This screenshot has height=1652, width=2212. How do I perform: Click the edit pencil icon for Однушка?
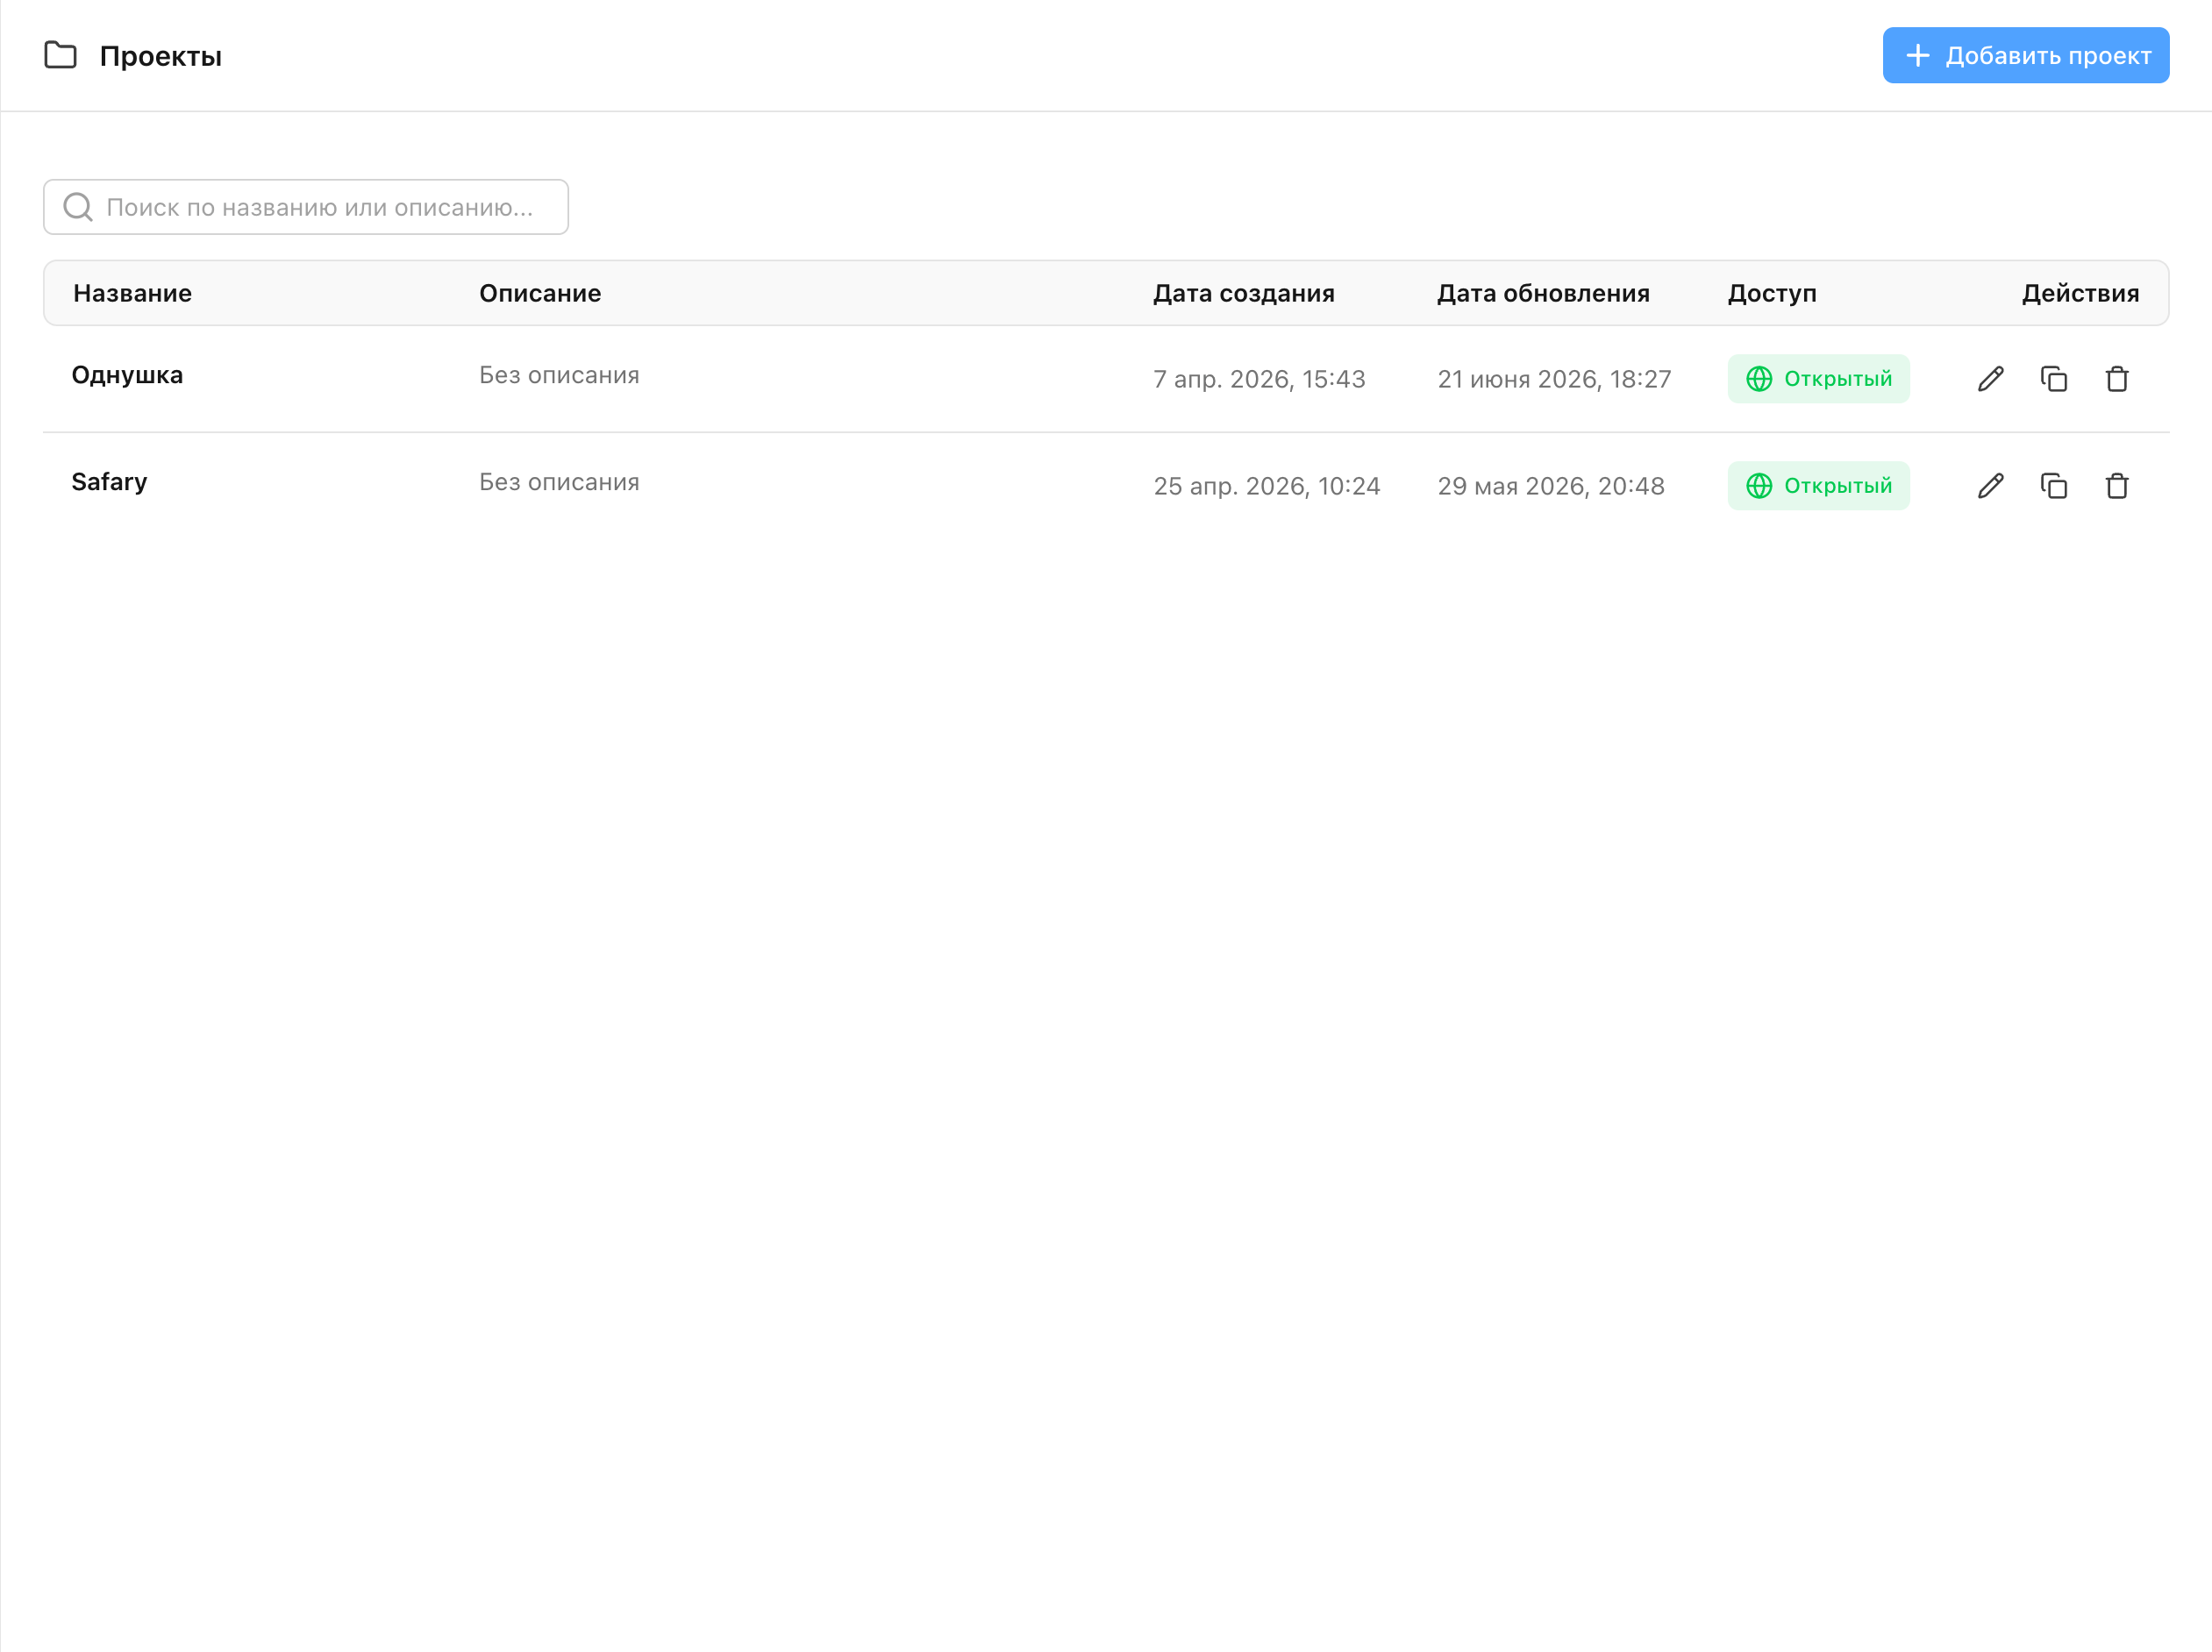1990,379
